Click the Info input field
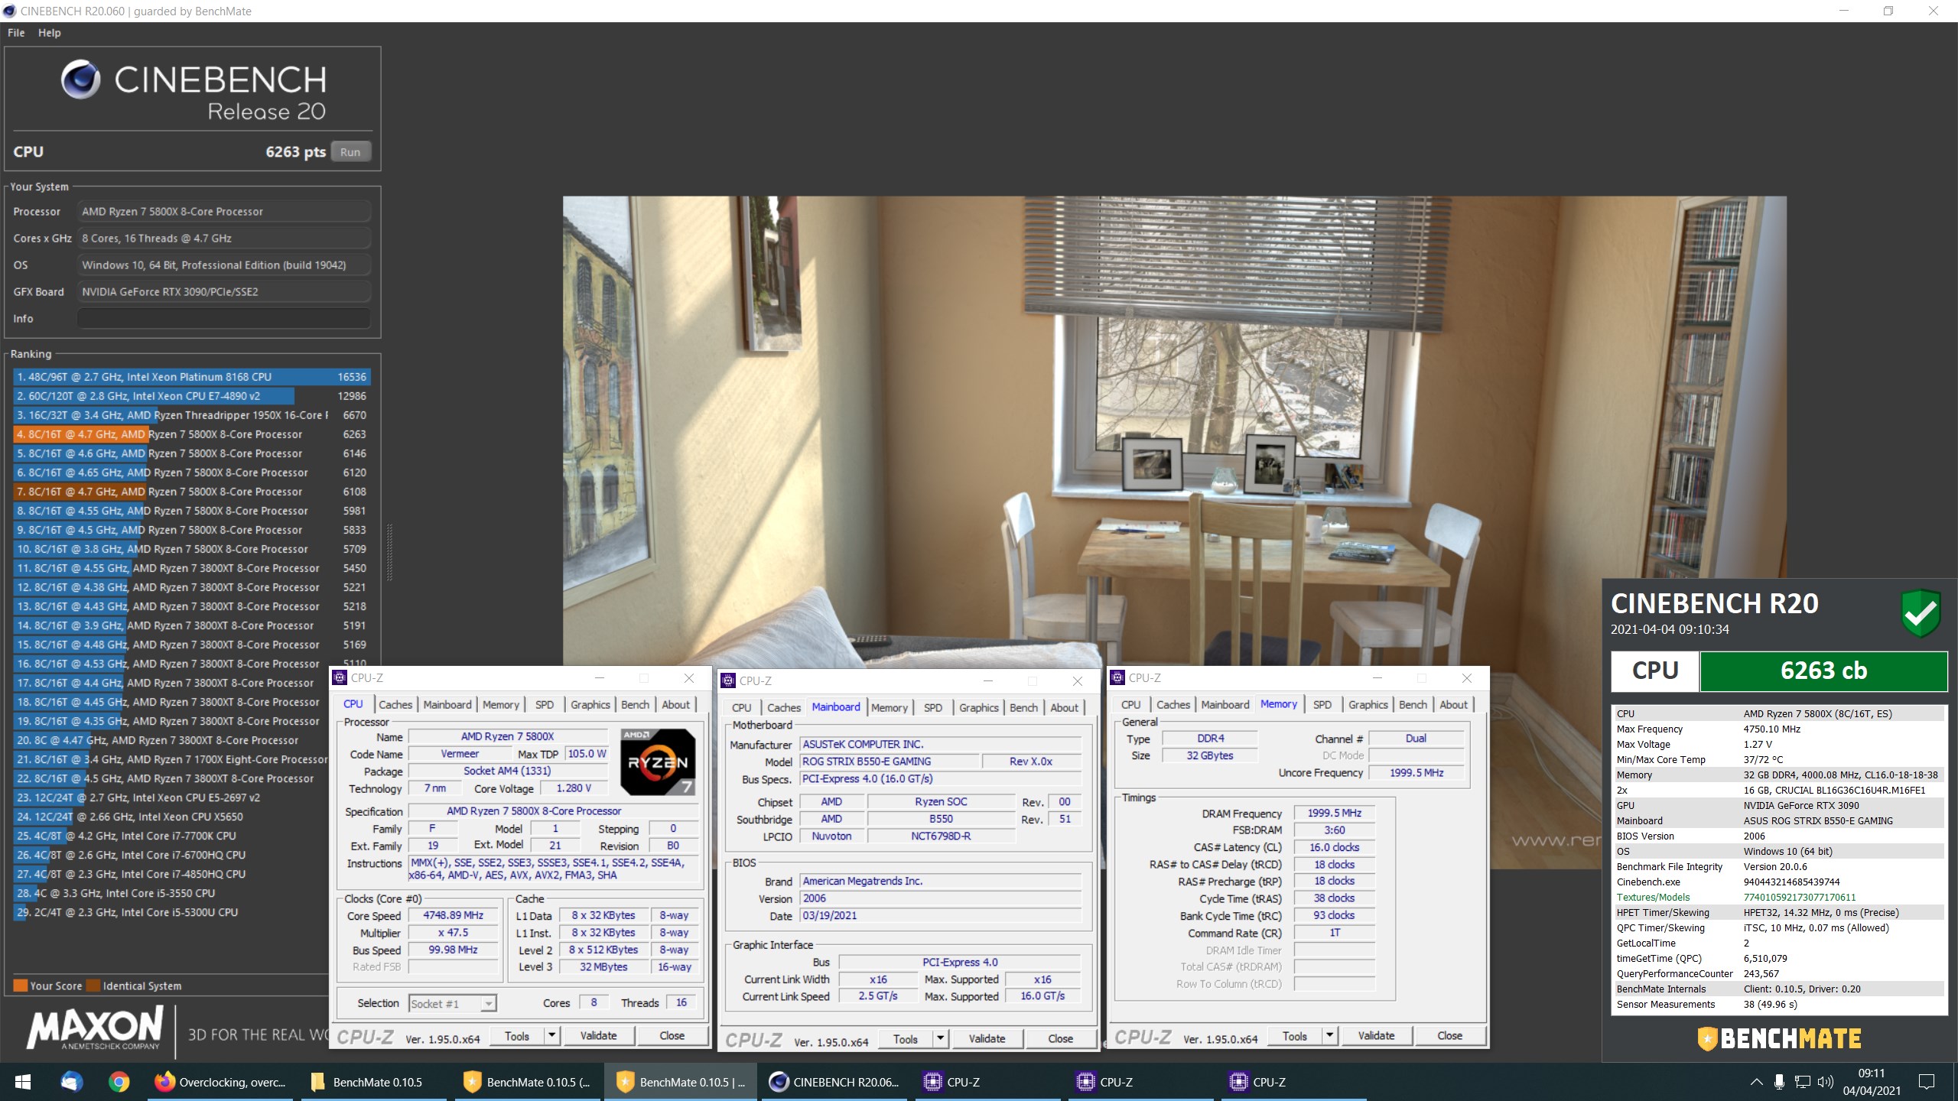Image resolution: width=1958 pixels, height=1101 pixels. click(x=223, y=318)
